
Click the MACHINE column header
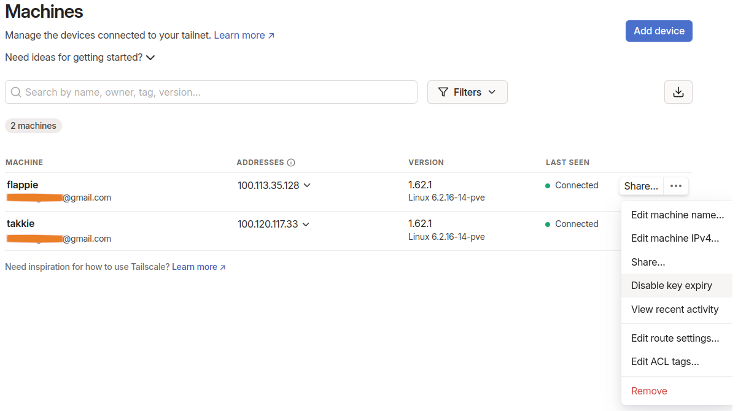(25, 163)
